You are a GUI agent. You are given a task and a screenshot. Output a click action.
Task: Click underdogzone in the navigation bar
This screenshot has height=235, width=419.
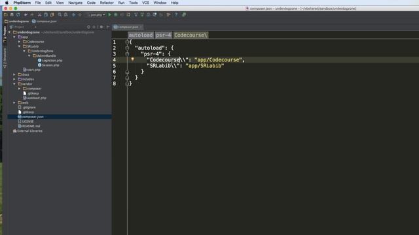click(x=16, y=22)
